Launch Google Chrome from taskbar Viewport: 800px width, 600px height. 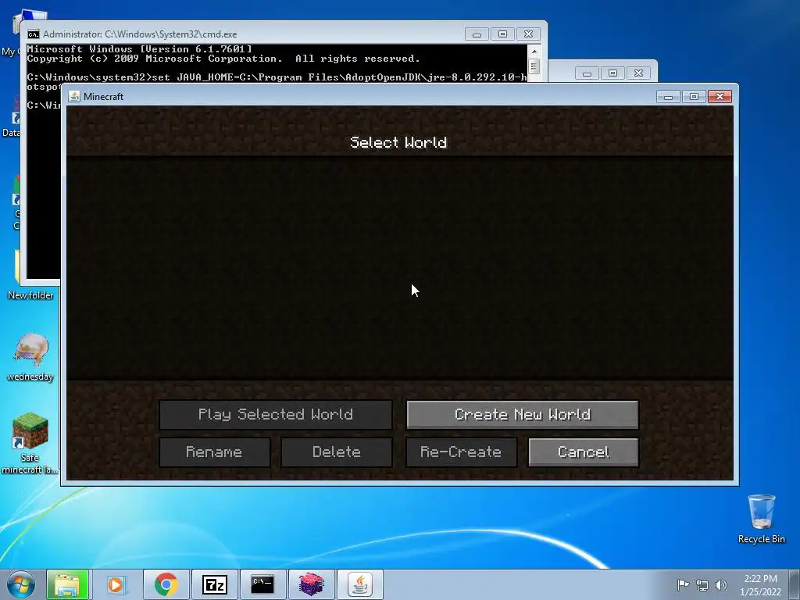(x=166, y=584)
